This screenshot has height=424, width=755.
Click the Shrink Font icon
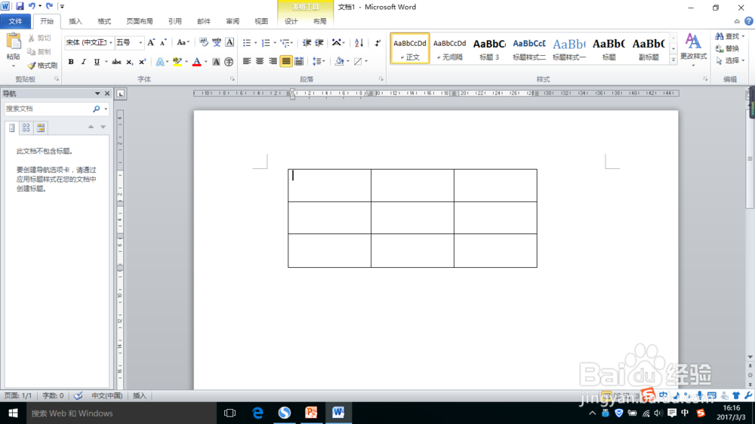point(163,42)
